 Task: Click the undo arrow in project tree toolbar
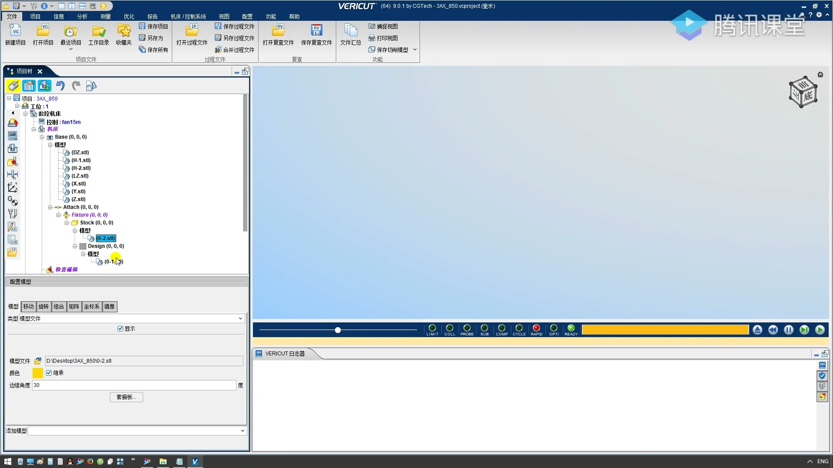60,86
